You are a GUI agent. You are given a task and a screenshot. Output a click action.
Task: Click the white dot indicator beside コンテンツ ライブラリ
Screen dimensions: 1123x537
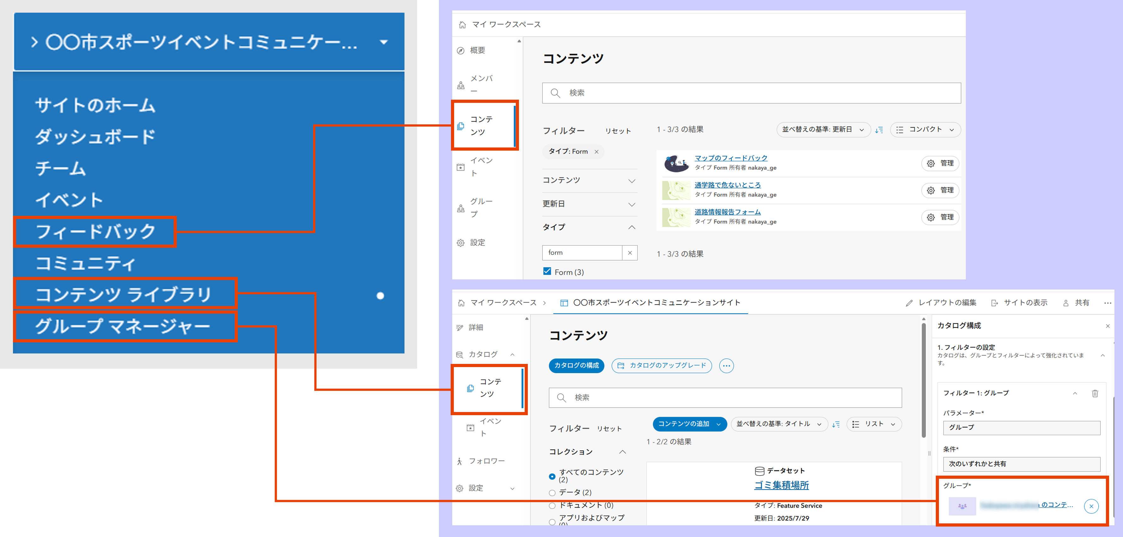click(380, 296)
